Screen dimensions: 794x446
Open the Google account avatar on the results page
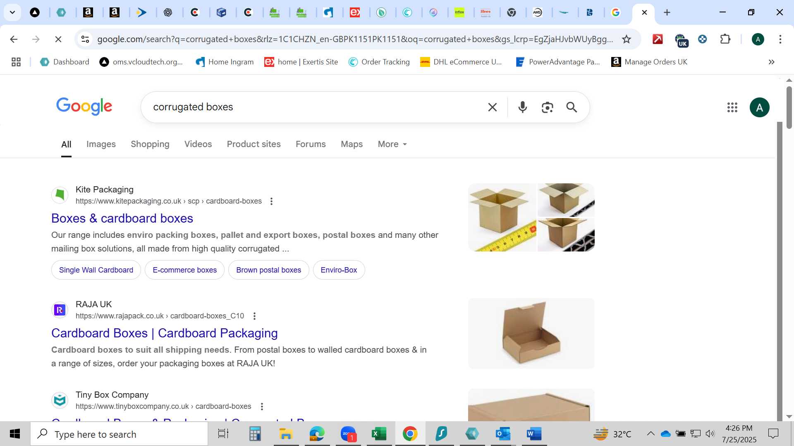tap(759, 107)
